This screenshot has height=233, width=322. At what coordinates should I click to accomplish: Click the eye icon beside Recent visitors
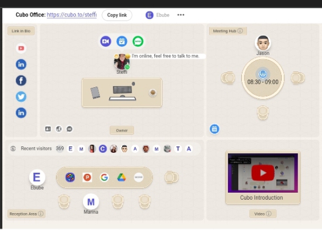pos(13,149)
